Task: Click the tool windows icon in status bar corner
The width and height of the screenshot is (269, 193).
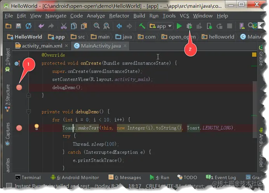Action: coord(9,186)
